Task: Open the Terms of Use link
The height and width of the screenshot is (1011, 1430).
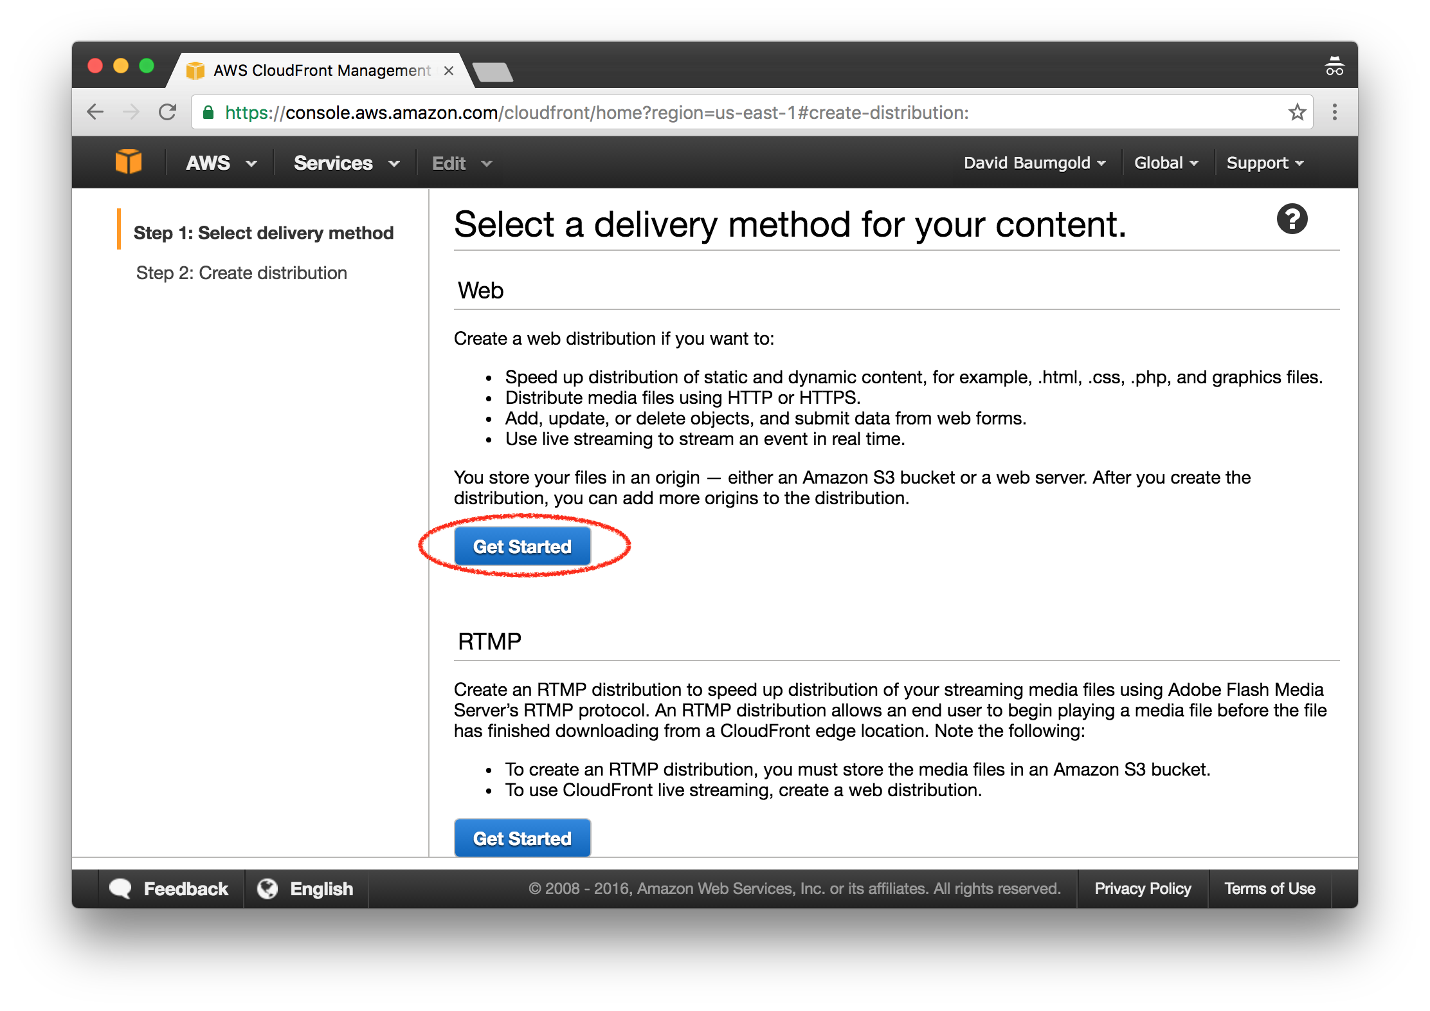Action: pyautogui.click(x=1269, y=888)
